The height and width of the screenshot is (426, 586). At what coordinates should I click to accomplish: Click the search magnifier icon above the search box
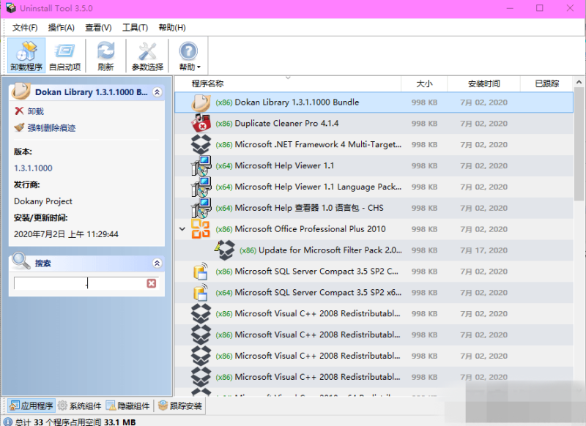tap(18, 262)
